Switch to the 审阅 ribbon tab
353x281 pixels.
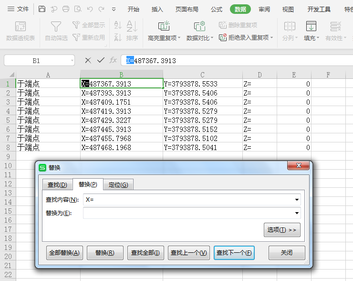coord(264,9)
